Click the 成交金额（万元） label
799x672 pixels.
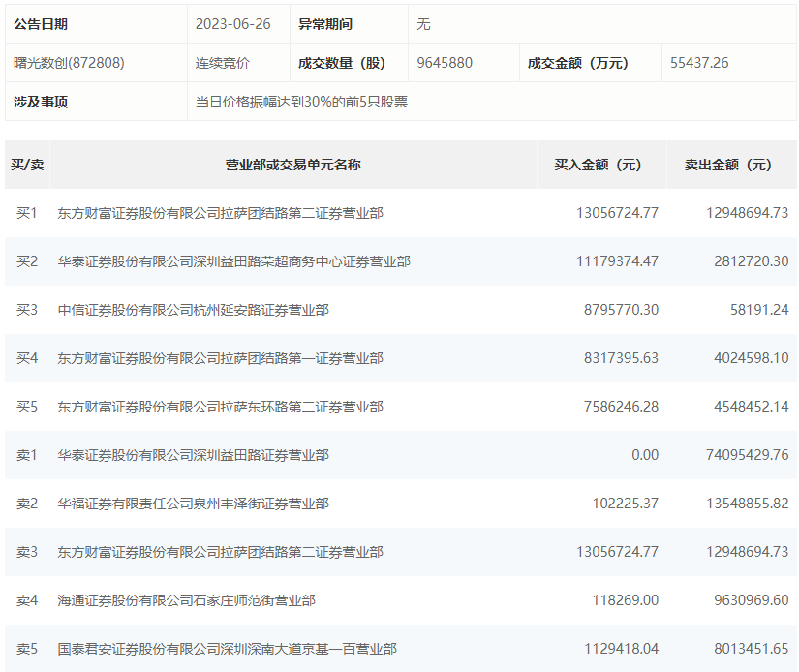[577, 63]
